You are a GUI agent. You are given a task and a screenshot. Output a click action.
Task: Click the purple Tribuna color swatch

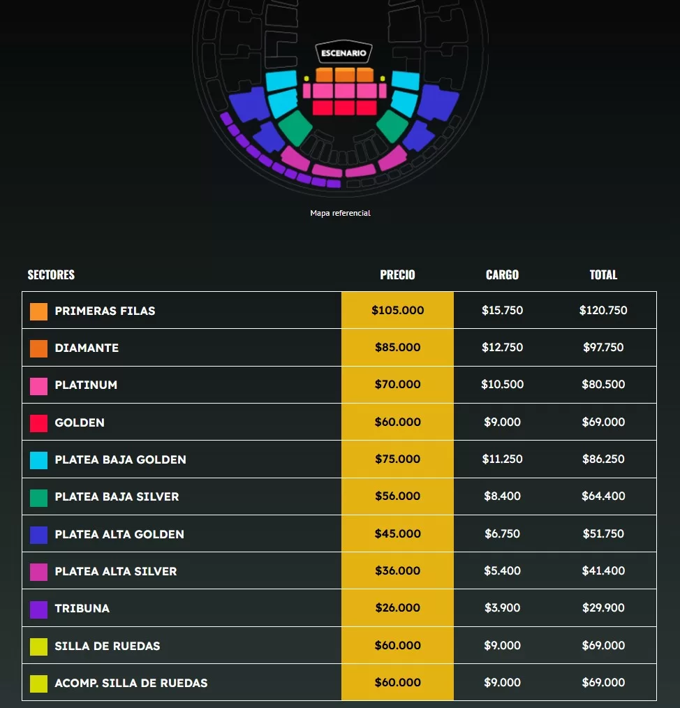tap(38, 609)
